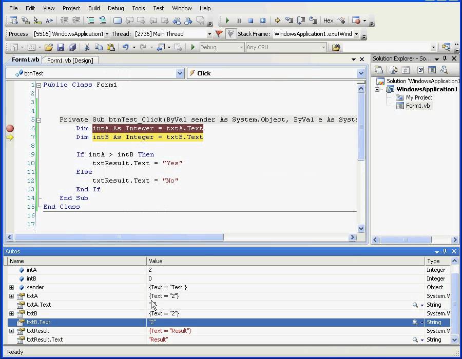Screen dimensions: 462x359
Task: Select the txtResult.Text row in Autos
Action: [45, 340]
